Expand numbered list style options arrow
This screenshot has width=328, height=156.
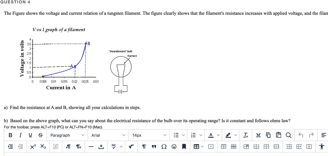tap(201, 135)
